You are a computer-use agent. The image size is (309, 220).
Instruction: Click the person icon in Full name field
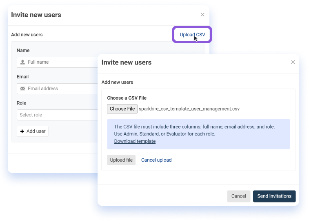pos(23,62)
